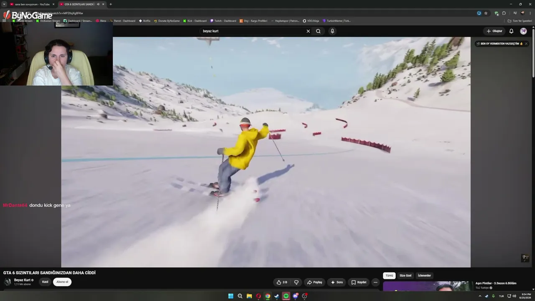Viewport: 535px width, 301px height.
Task: Show hidden system tray icons
Action: point(480,296)
